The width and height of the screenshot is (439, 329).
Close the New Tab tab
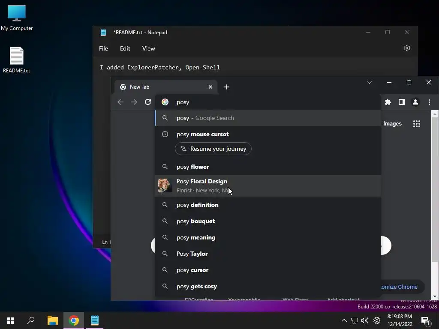210,87
